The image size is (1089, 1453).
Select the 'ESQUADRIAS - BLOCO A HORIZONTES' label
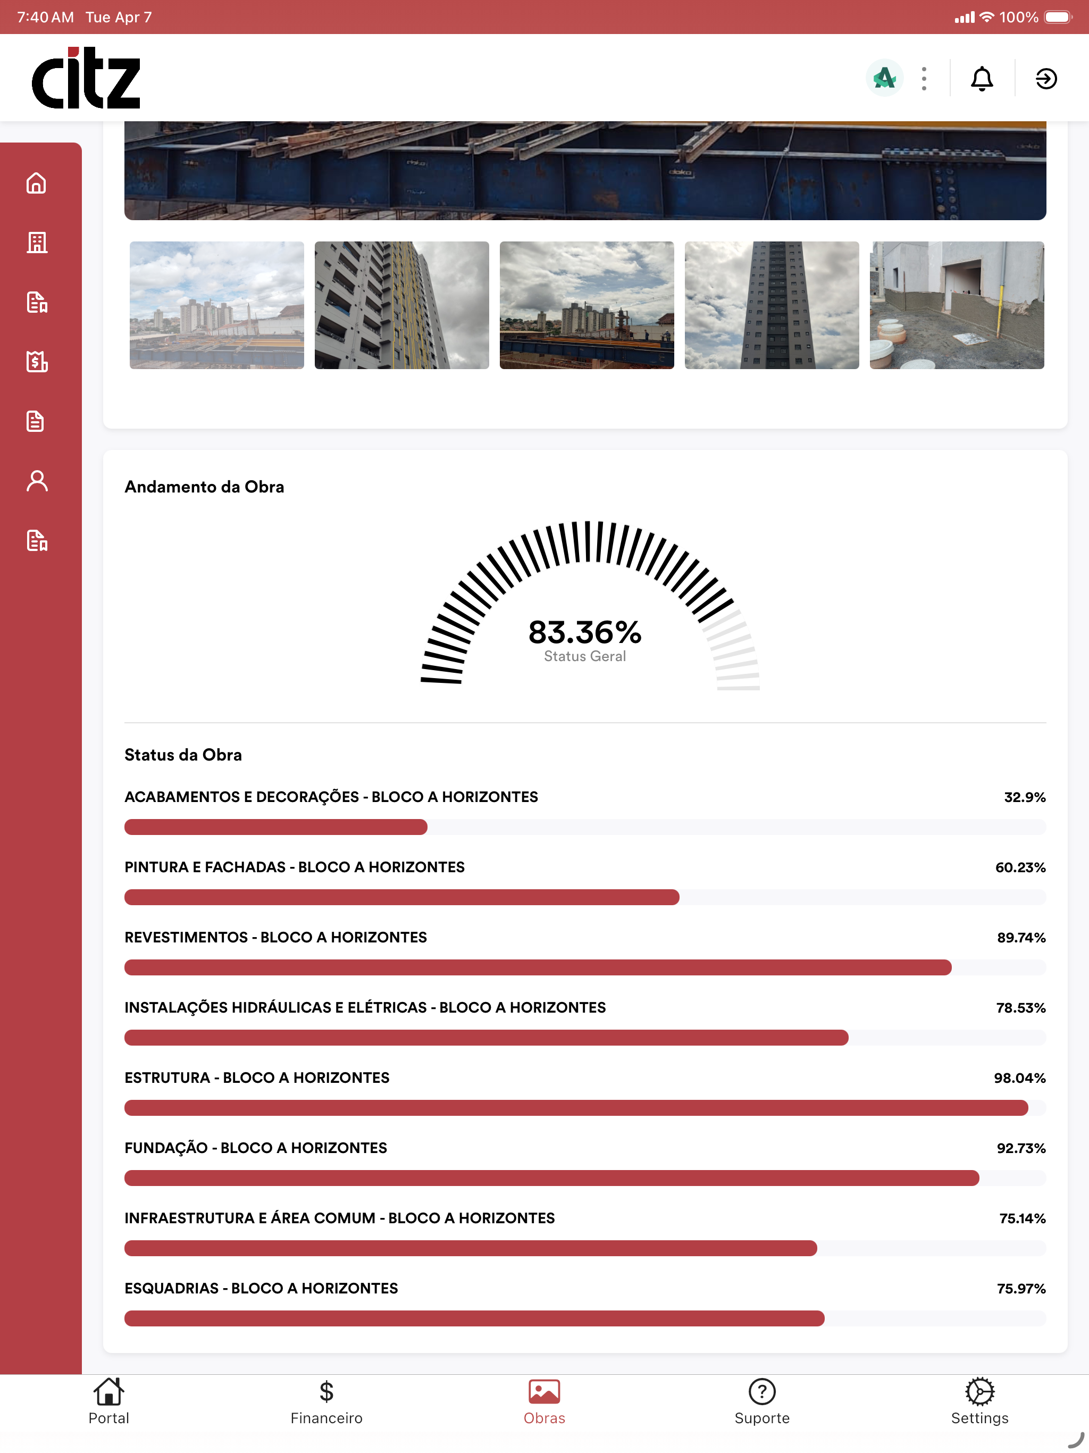click(262, 1288)
